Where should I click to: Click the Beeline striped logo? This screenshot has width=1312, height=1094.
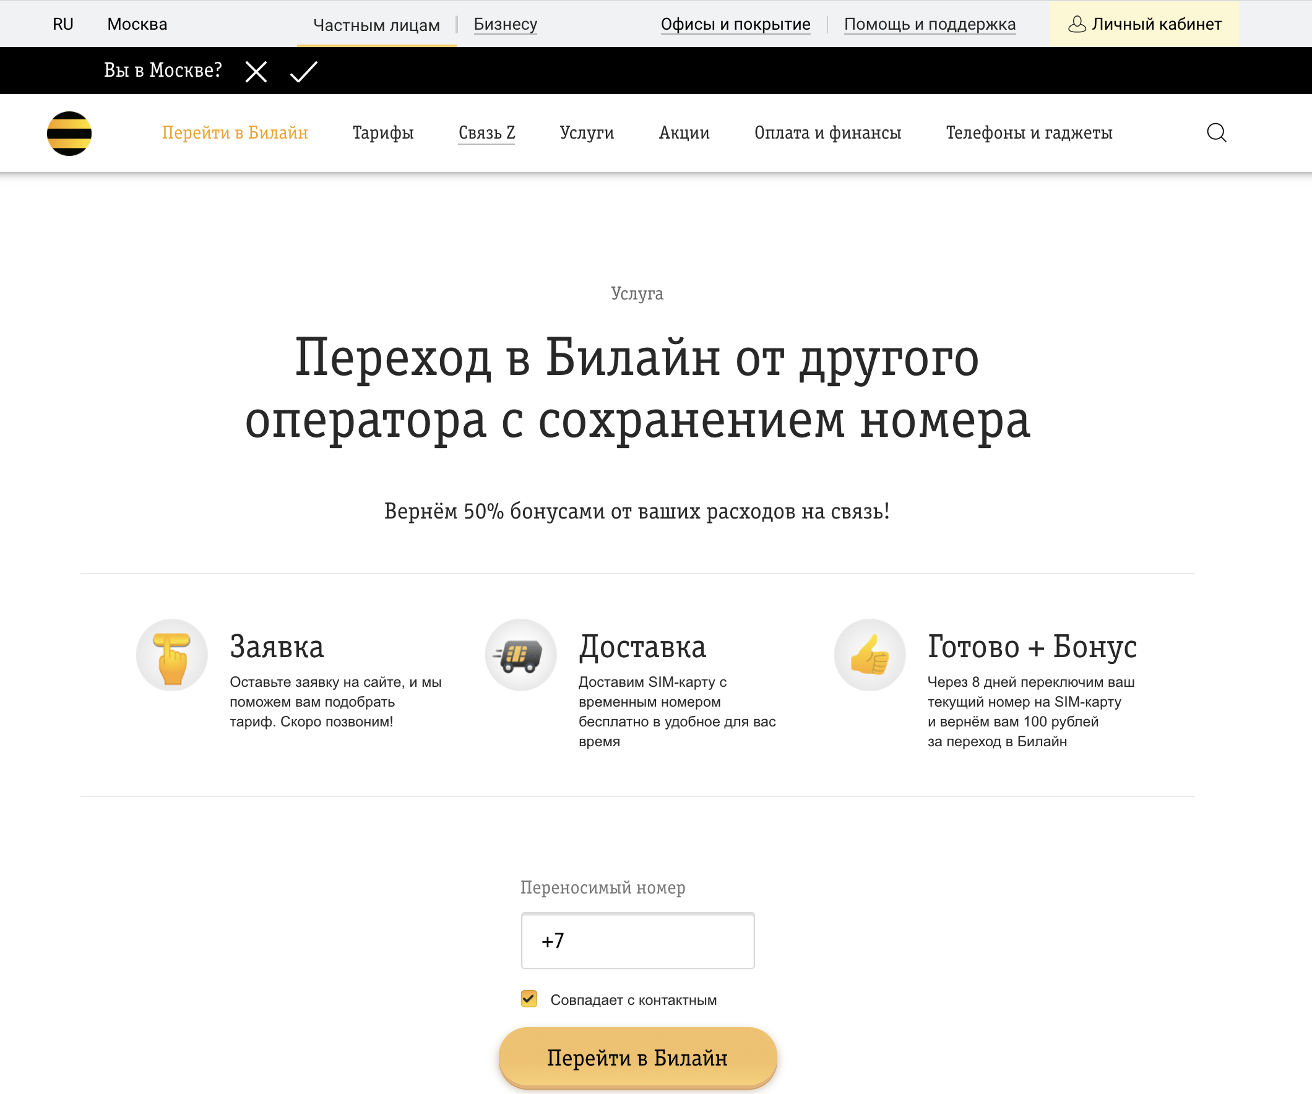(70, 132)
